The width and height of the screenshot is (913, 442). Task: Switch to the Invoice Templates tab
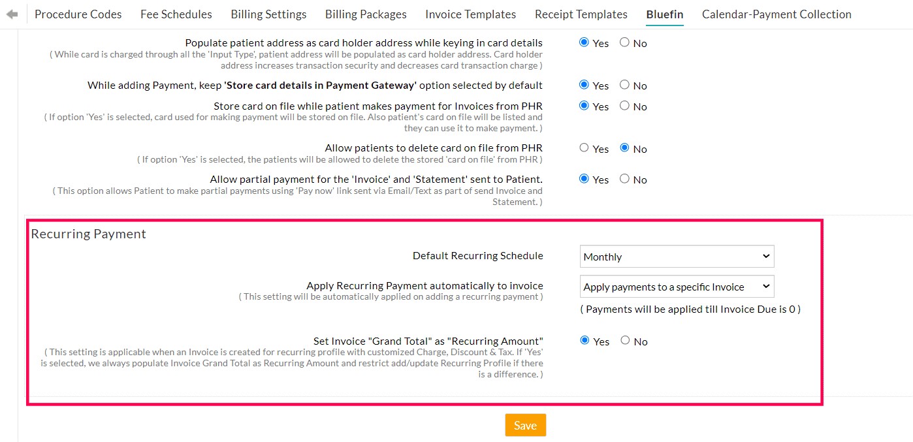click(470, 14)
